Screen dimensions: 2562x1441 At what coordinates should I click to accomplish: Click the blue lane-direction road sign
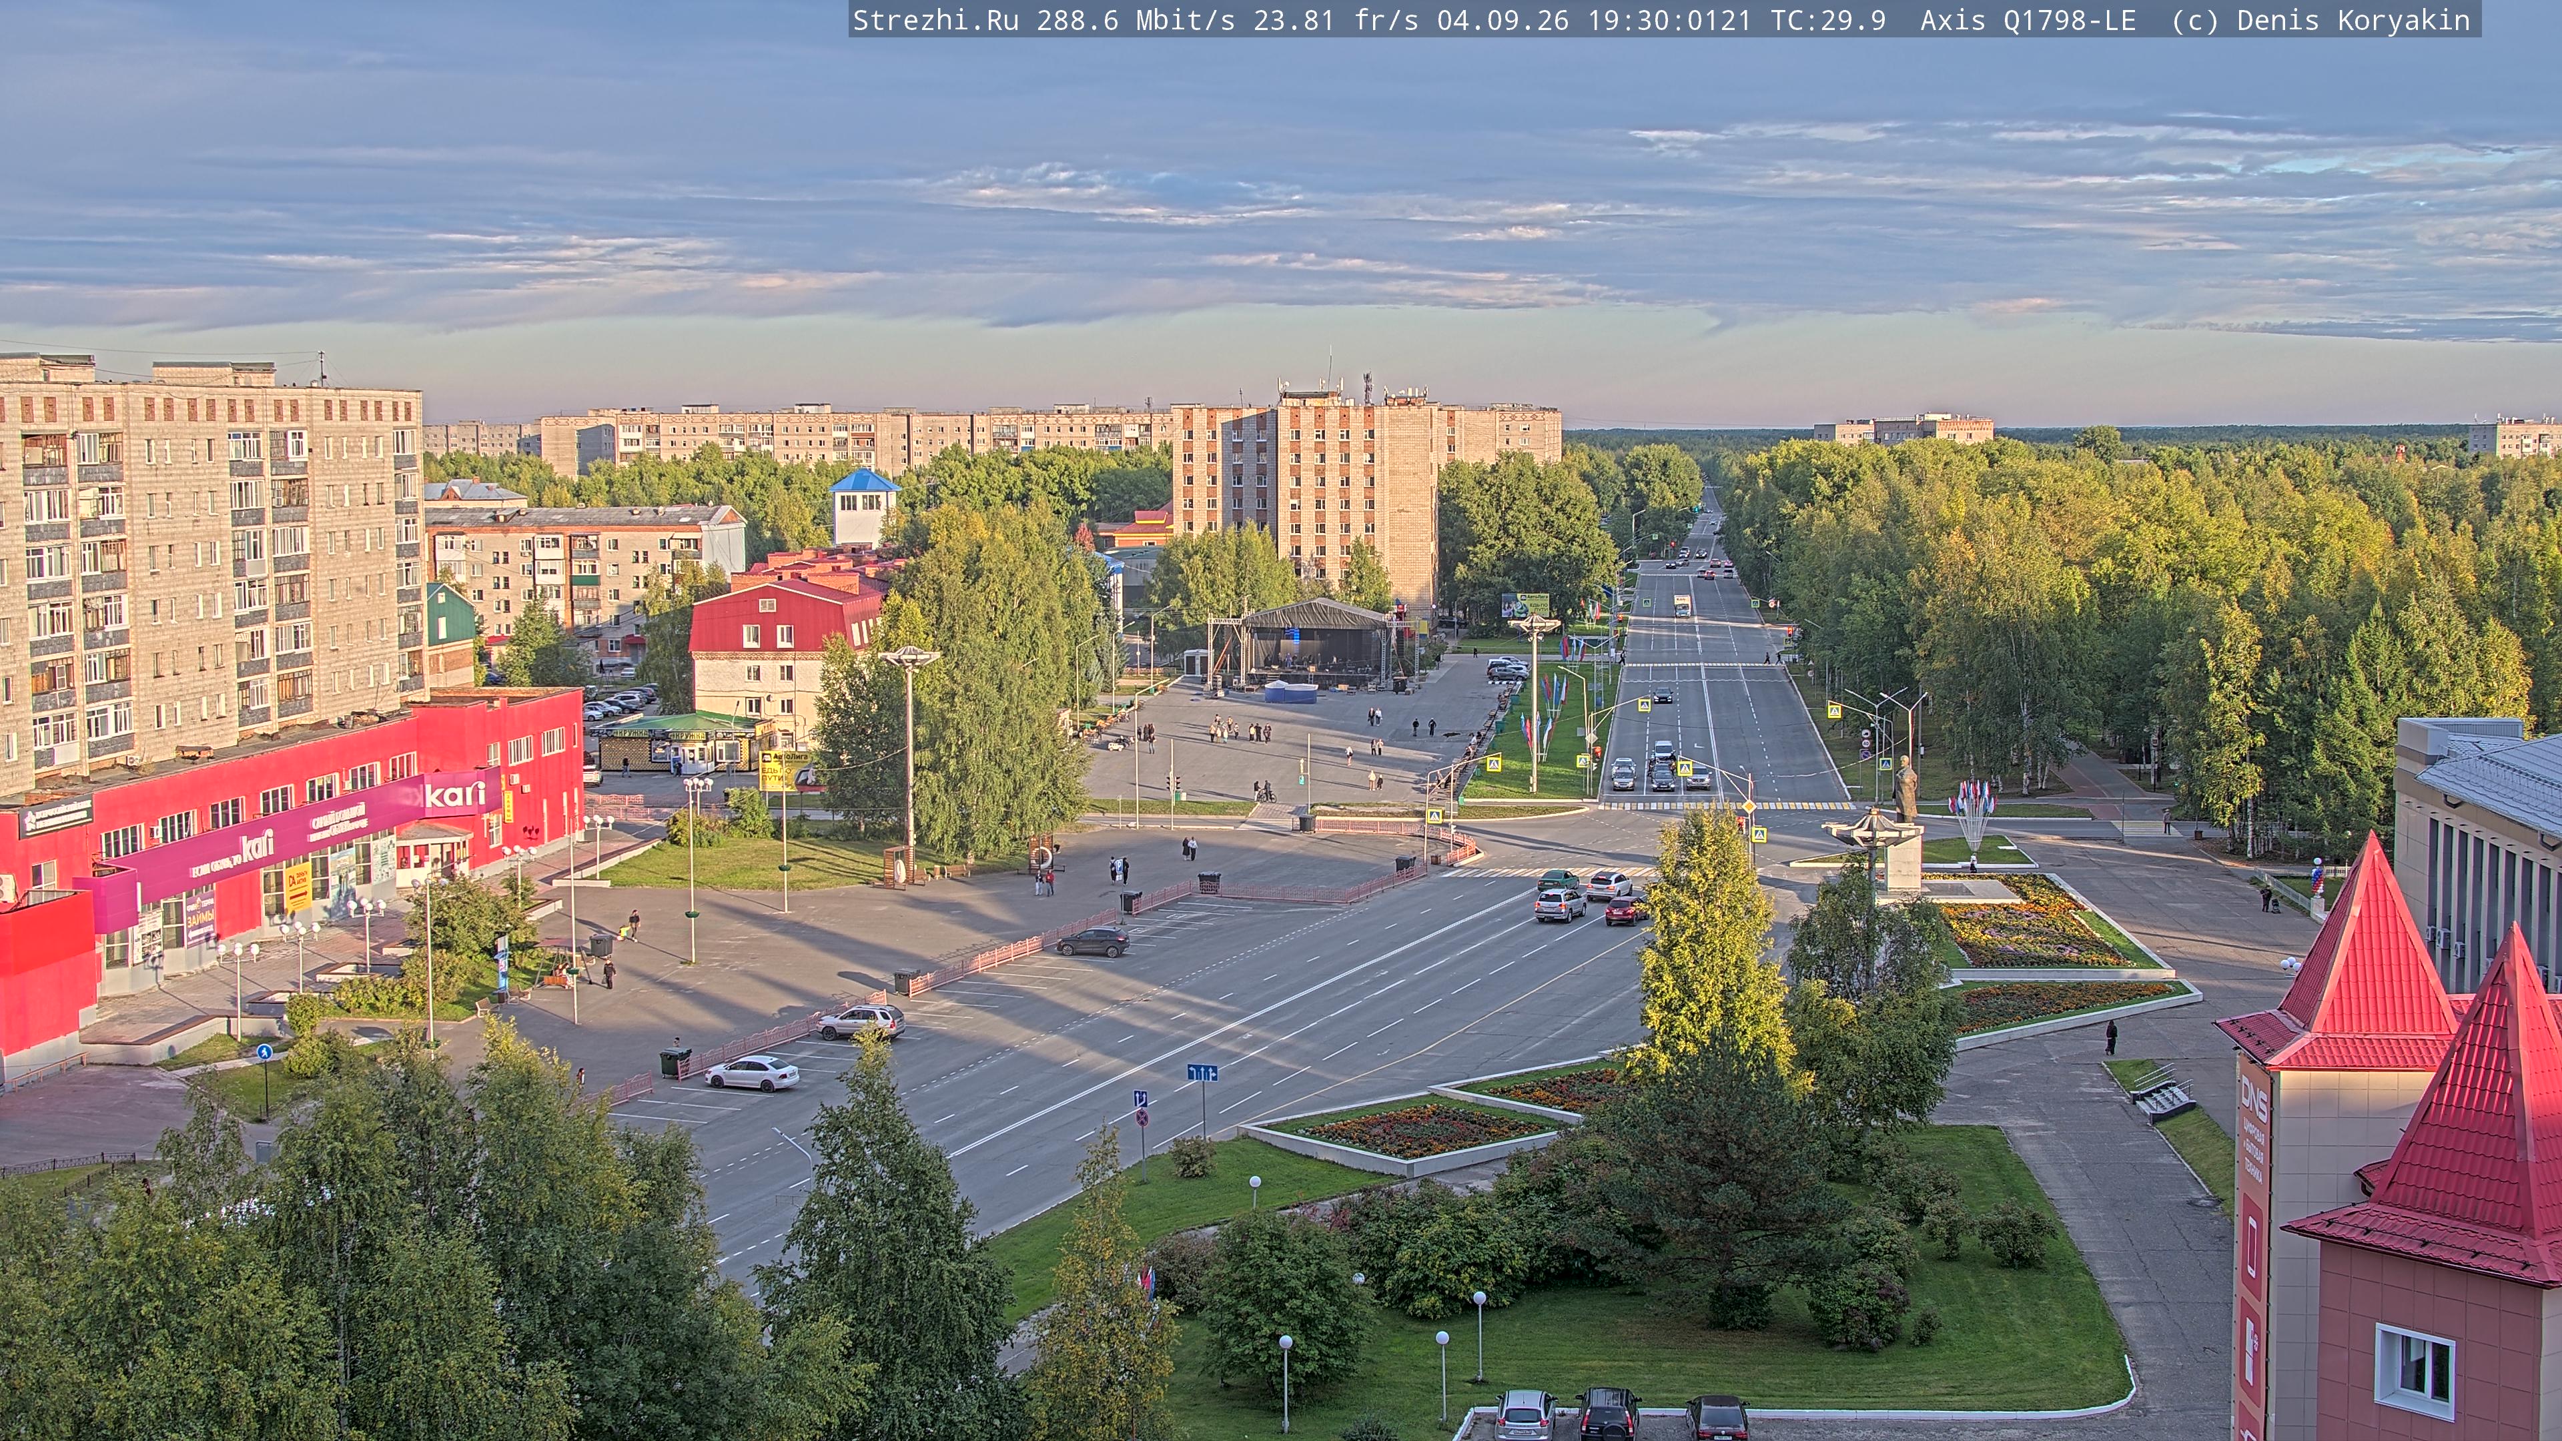tap(1202, 1072)
